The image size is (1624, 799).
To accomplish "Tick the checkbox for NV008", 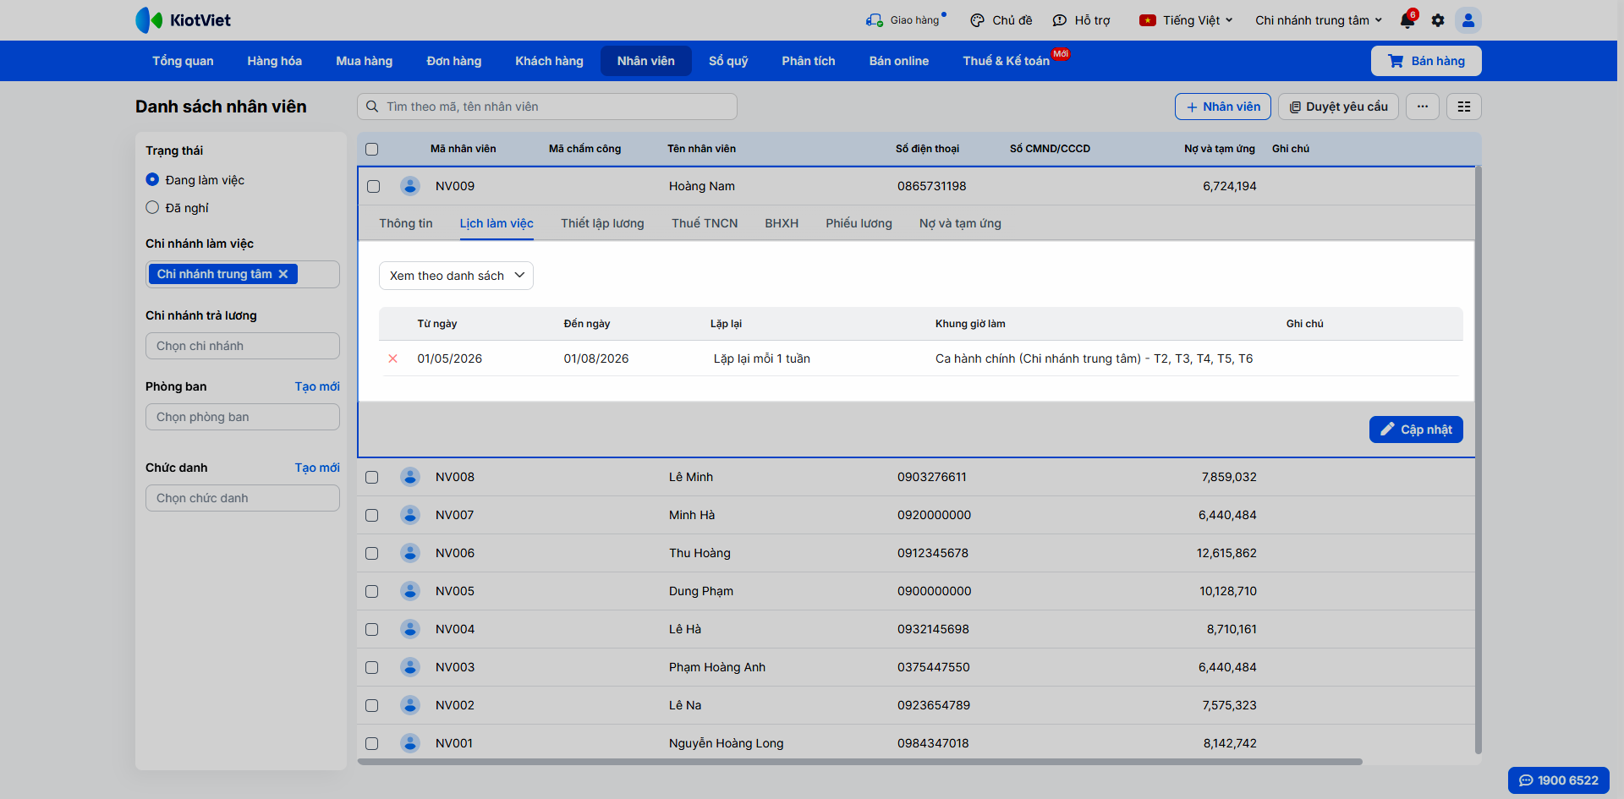I will pyautogui.click(x=371, y=477).
